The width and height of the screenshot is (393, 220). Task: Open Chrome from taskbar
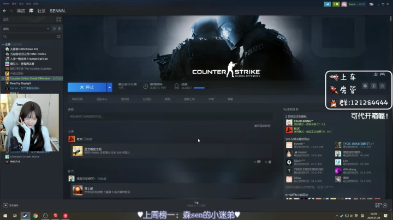coord(35,216)
